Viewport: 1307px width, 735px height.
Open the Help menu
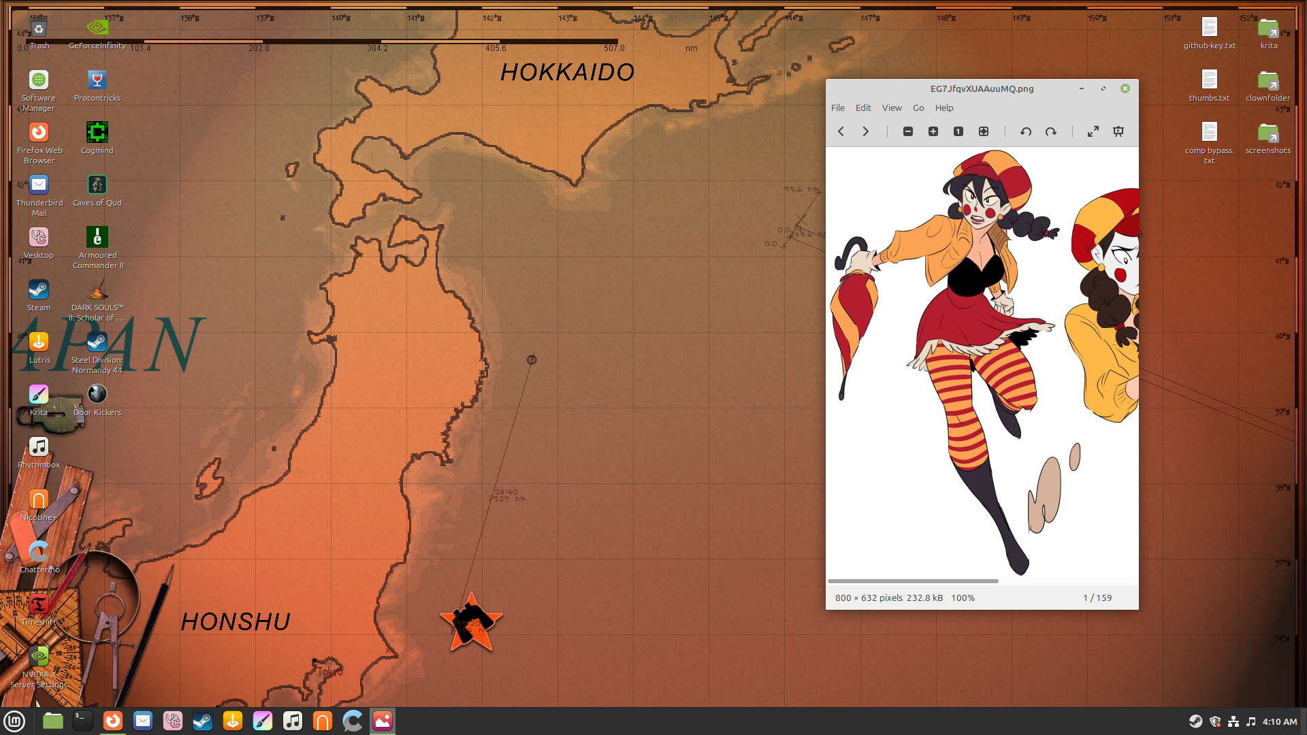point(944,108)
